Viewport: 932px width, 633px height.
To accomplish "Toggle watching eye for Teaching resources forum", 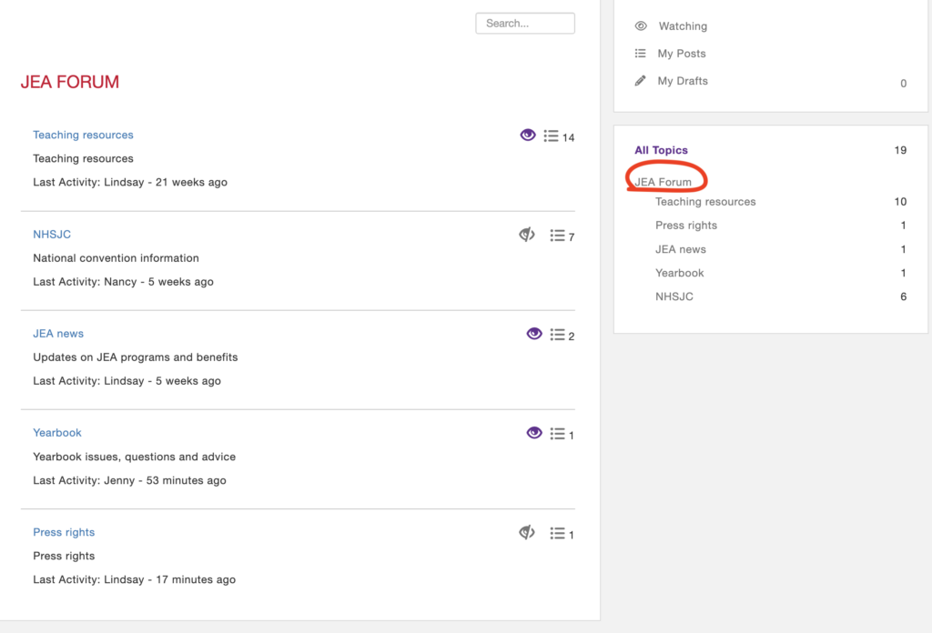I will 527,135.
